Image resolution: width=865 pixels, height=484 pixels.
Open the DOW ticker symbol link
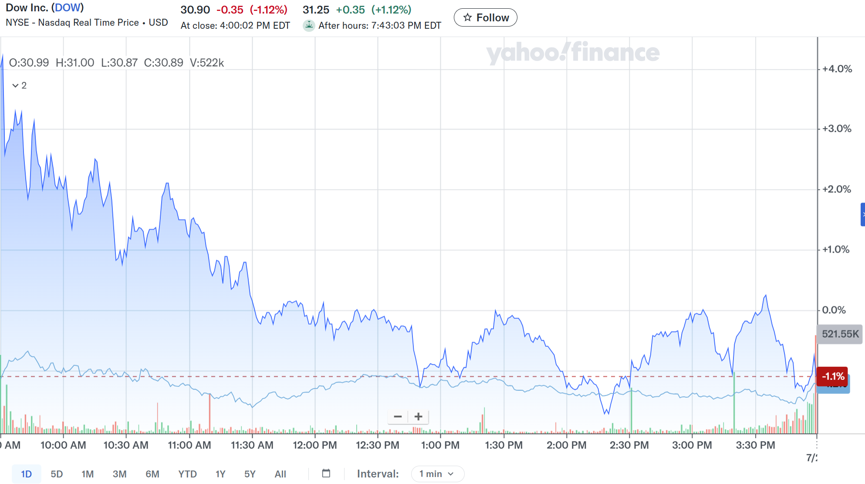68,8
